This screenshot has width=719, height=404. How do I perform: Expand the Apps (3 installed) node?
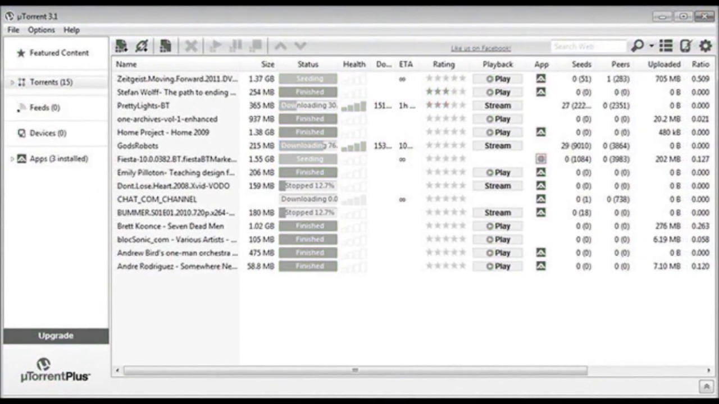tap(12, 159)
